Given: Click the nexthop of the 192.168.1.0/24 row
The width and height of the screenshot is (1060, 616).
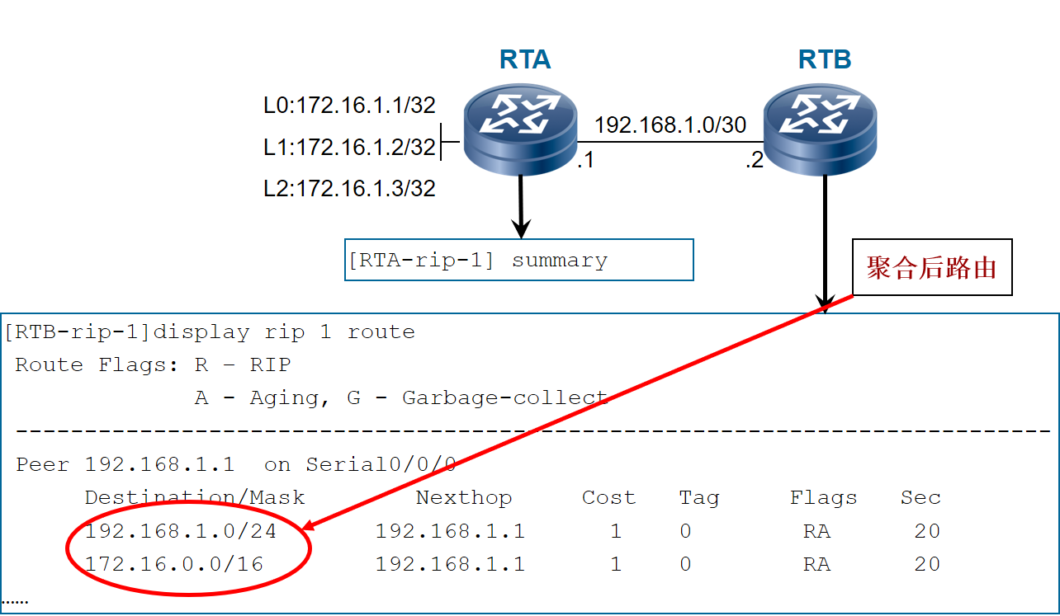Looking at the screenshot, I should pos(450,531).
